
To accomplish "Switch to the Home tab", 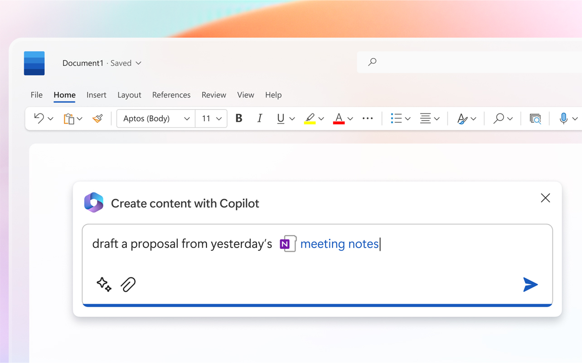I will coord(64,95).
